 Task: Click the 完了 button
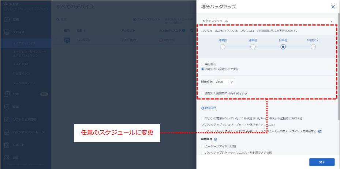(322, 162)
